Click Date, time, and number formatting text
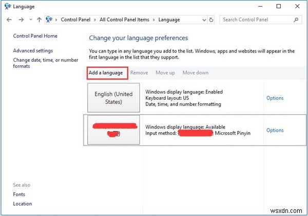 coord(183,104)
